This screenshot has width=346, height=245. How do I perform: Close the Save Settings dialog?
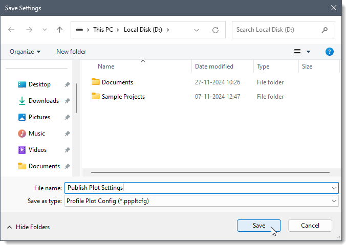click(x=334, y=8)
